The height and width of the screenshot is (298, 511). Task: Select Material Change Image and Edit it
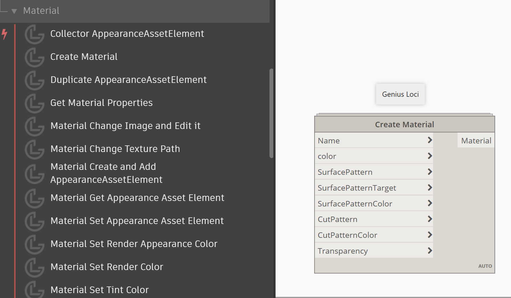click(x=125, y=126)
